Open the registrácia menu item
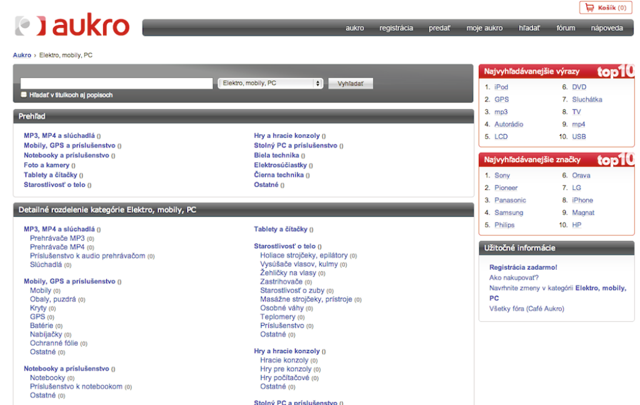The height and width of the screenshot is (405, 640). click(396, 28)
